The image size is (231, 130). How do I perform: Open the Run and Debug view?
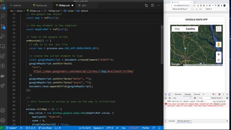pos(3,36)
